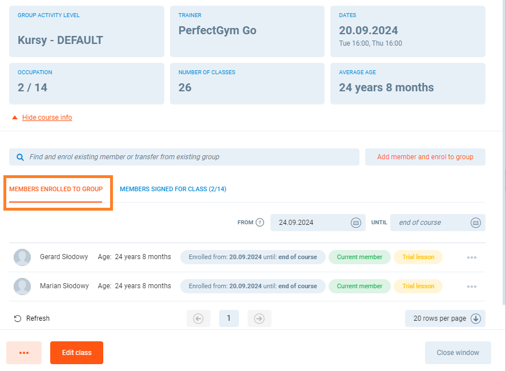
Task: Expand the 20 rows per page dropdown
Action: [445, 318]
